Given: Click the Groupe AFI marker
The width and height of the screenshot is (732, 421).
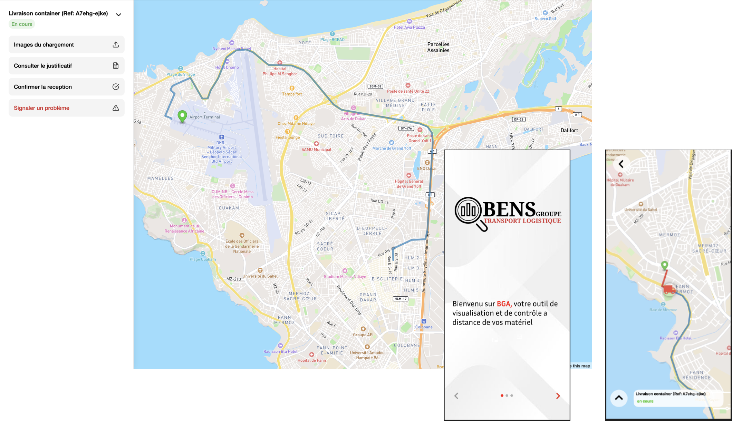Looking at the screenshot, I should coord(363,329).
